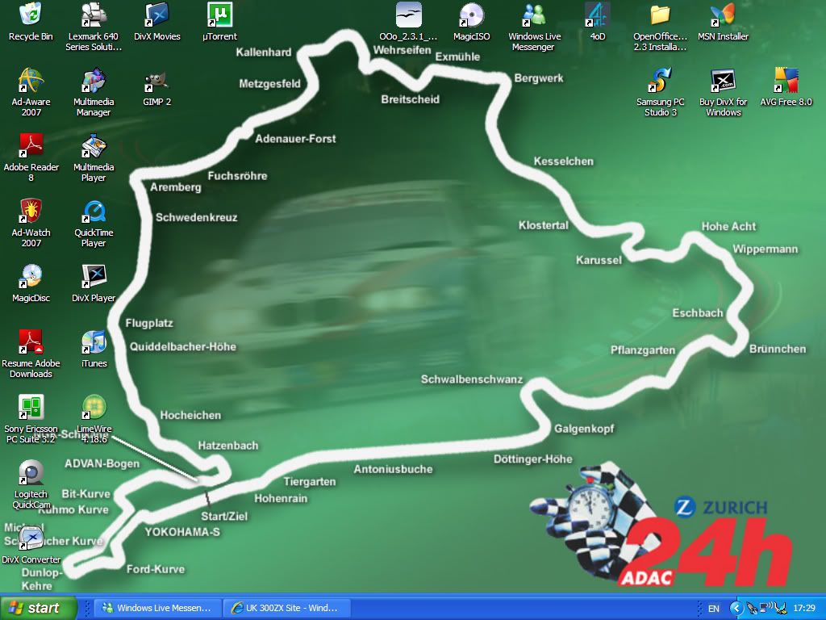This screenshot has width=826, height=620.
Task: Launch AVG Free 8.0
Action: (785, 77)
